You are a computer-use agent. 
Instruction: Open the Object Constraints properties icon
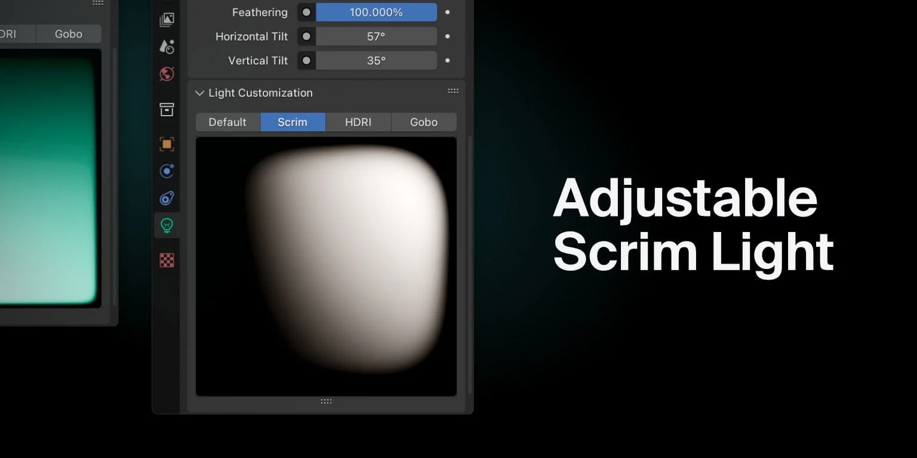[x=167, y=199]
